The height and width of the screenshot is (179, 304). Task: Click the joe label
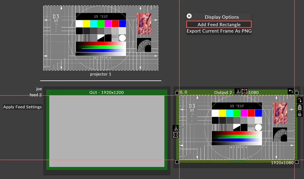39,89
